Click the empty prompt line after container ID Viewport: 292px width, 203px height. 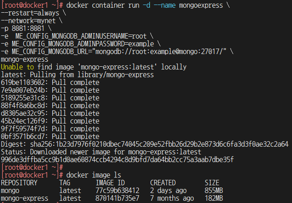tap(32, 167)
